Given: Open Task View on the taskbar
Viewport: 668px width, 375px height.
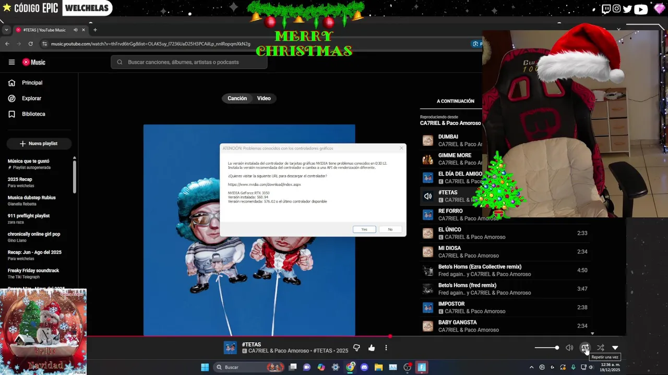Looking at the screenshot, I should pyautogui.click(x=293, y=367).
